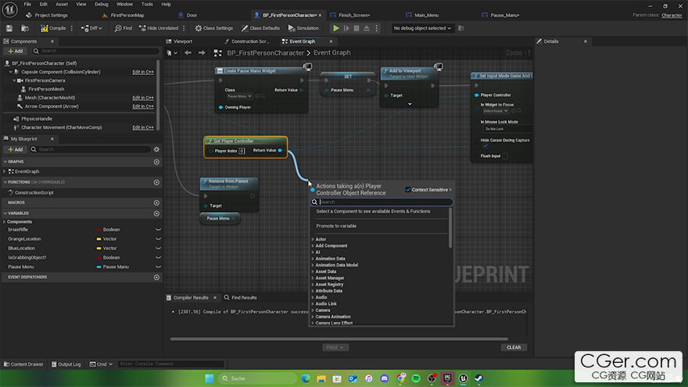Viewport: 688px width, 387px height.
Task: Open the File menu
Action: (x=27, y=4)
